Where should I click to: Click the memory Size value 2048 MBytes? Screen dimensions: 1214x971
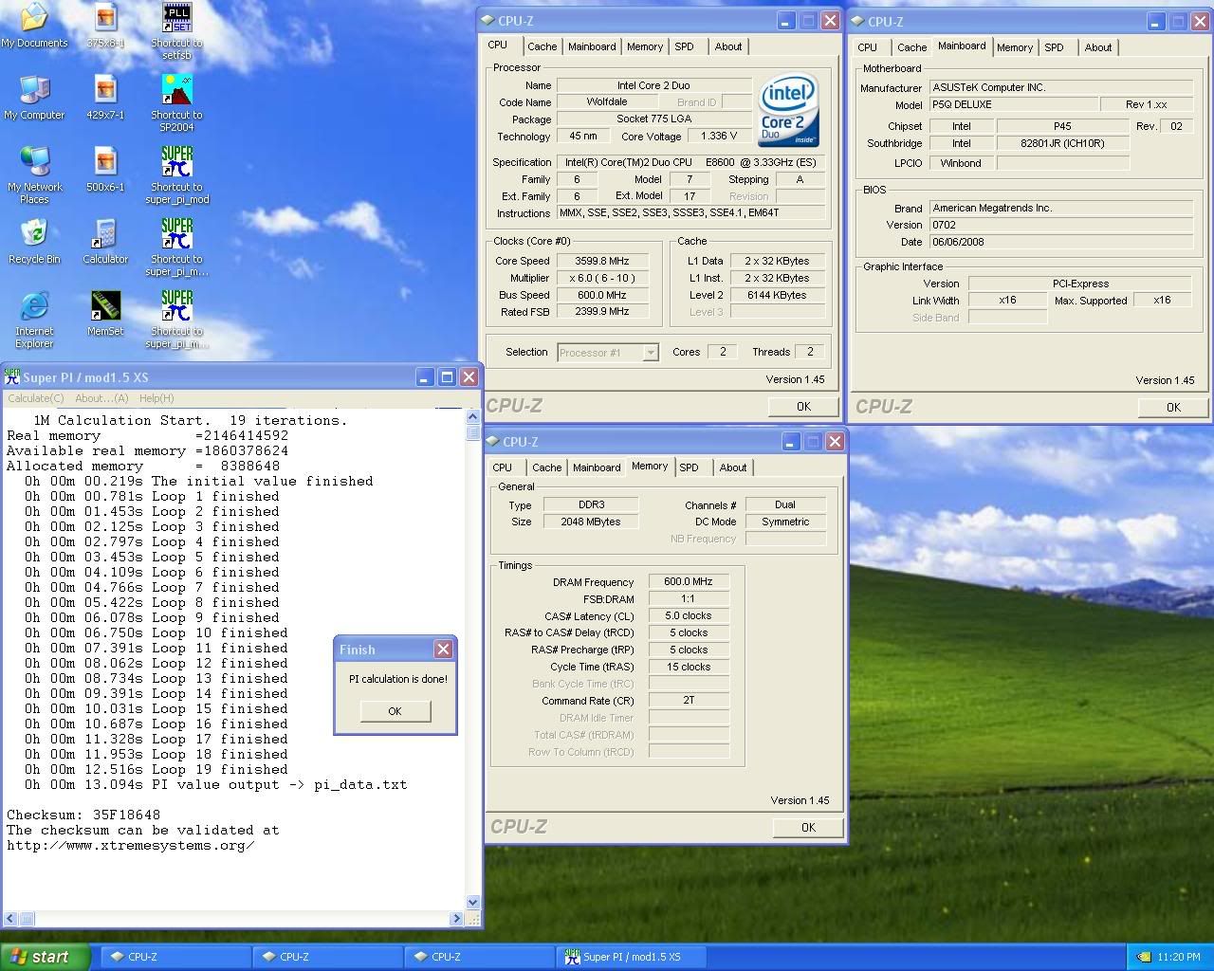pos(591,522)
